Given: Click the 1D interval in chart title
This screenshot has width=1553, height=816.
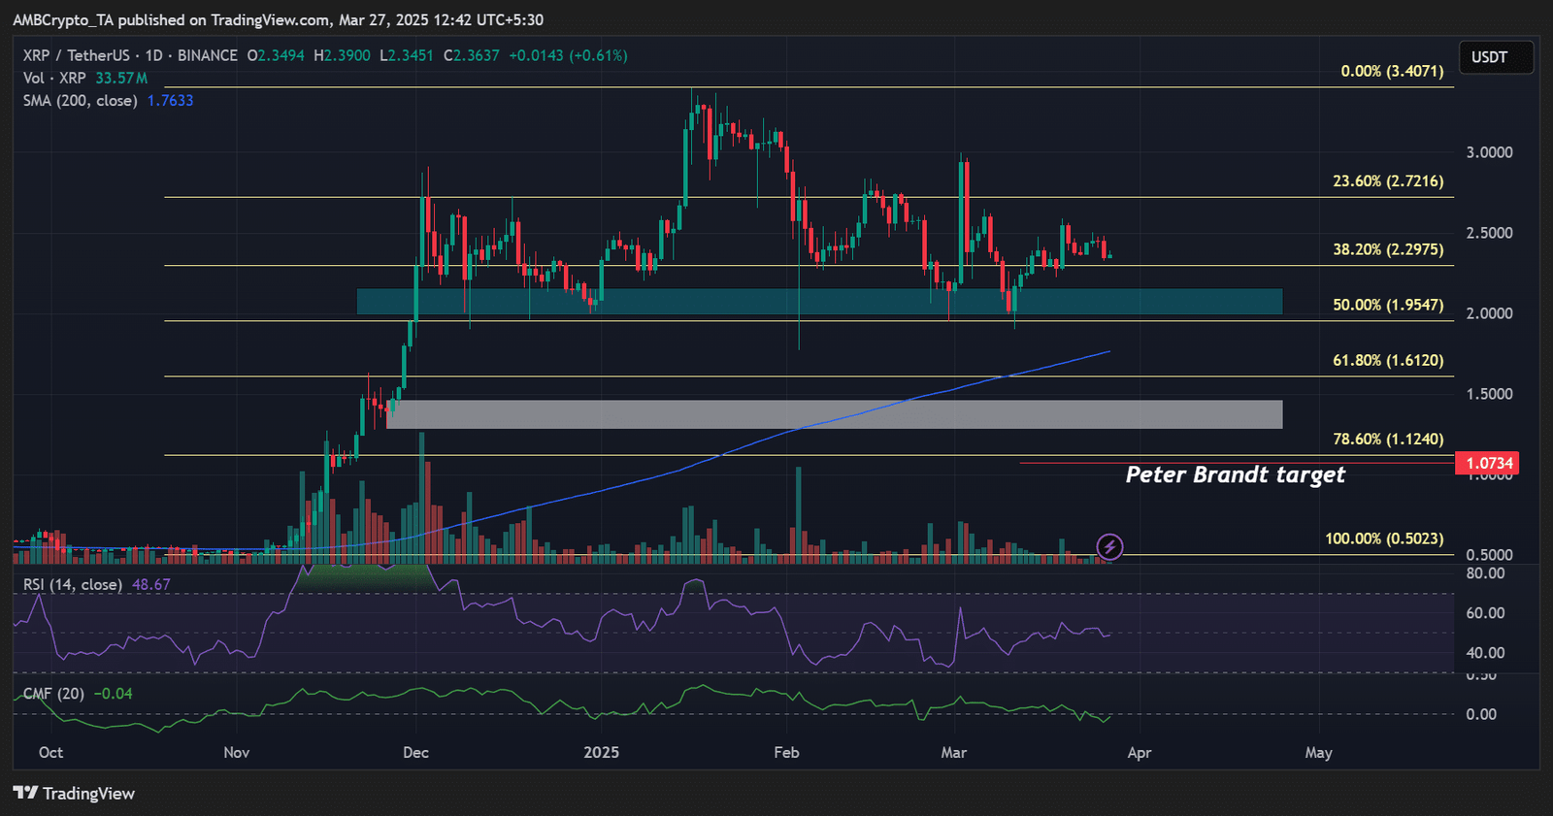Looking at the screenshot, I should pos(153,55).
